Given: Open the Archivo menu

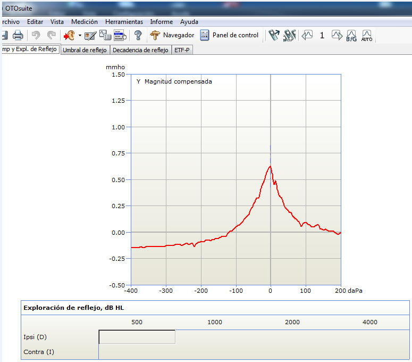Looking at the screenshot, I should (11, 22).
